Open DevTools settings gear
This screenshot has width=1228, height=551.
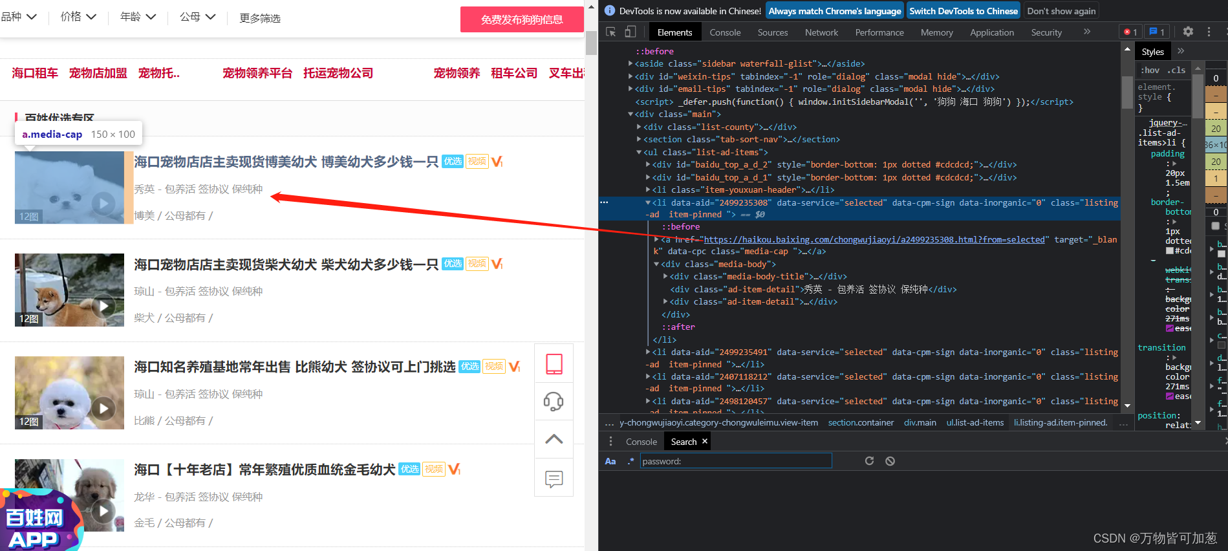[1188, 31]
